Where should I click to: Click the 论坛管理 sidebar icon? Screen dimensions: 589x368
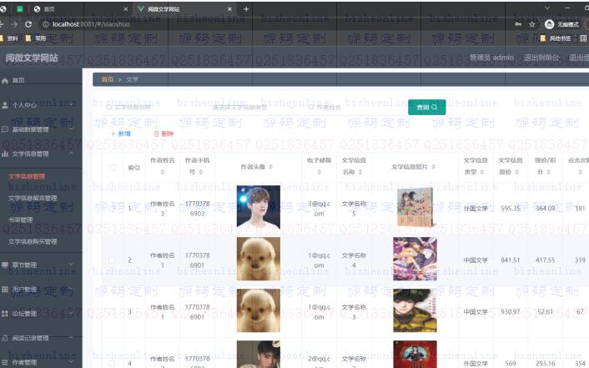[5, 314]
